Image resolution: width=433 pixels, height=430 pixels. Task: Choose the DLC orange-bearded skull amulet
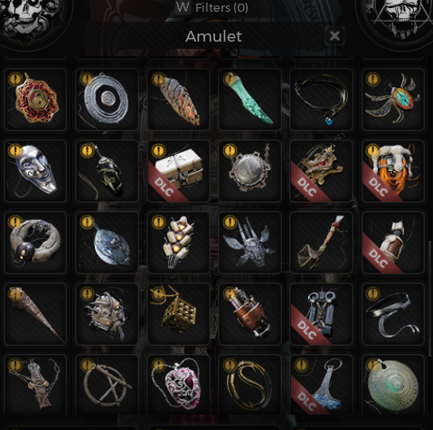click(x=393, y=171)
